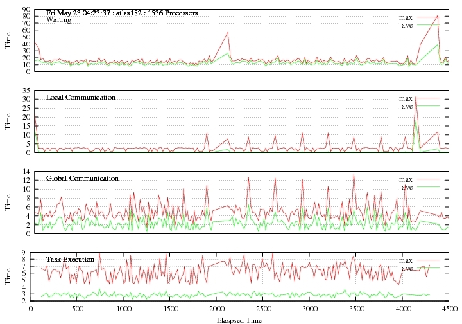Click the red max legend line in Global Communication chart
The image size is (462, 324).
[x=428, y=179]
